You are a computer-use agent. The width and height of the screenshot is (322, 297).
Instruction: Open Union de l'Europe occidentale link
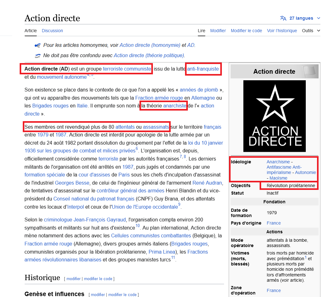click(x=145, y=207)
